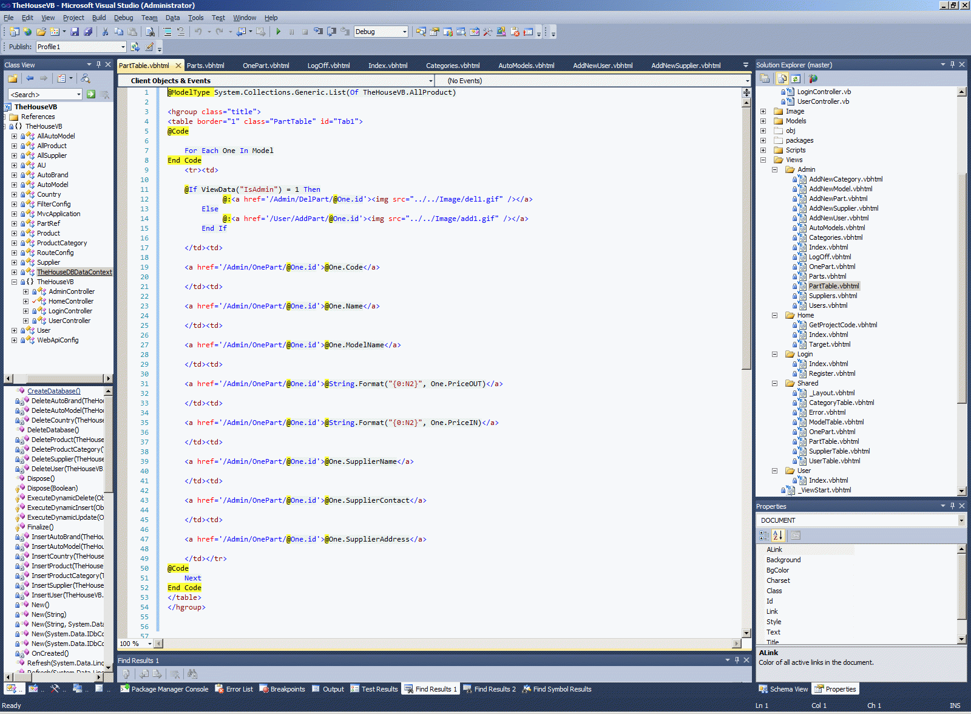Image resolution: width=971 pixels, height=714 pixels.
Task: Click the Start Debugging play button
Action: 278,32
